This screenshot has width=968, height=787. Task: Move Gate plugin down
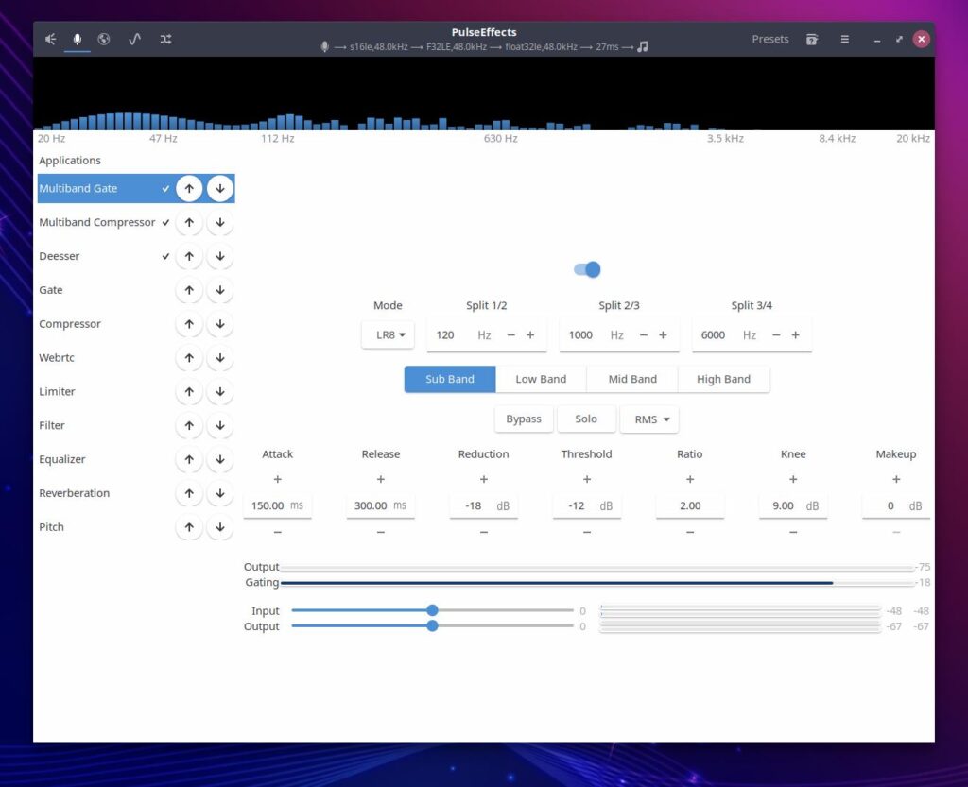219,290
